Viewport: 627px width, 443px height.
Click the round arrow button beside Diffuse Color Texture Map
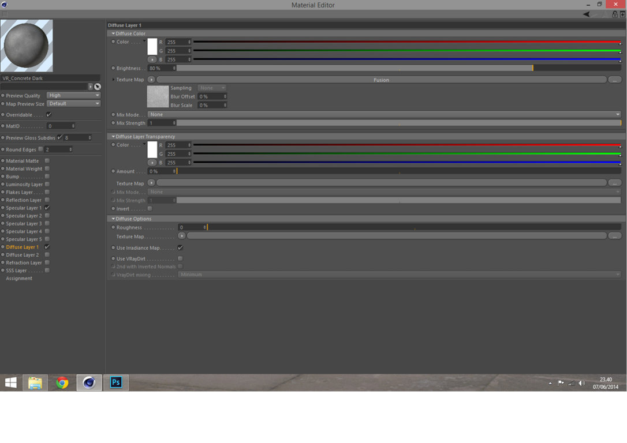[x=151, y=80]
